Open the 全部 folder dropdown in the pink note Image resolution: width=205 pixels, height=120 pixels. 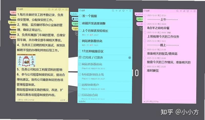147,11
